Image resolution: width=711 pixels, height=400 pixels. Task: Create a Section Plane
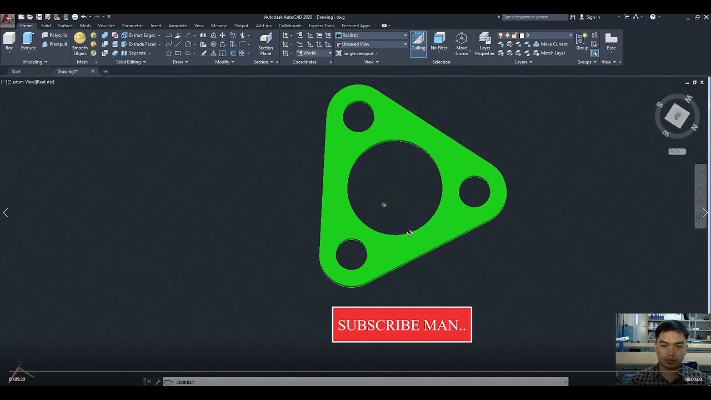coord(266,44)
